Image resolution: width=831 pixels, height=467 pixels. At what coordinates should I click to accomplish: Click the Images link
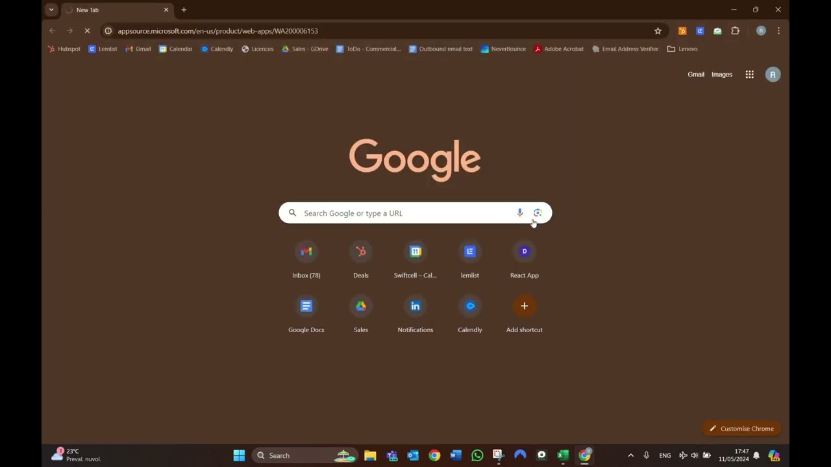click(x=722, y=75)
